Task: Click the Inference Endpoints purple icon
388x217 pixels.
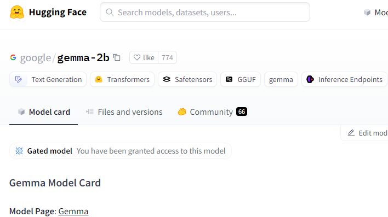Action: (x=310, y=79)
